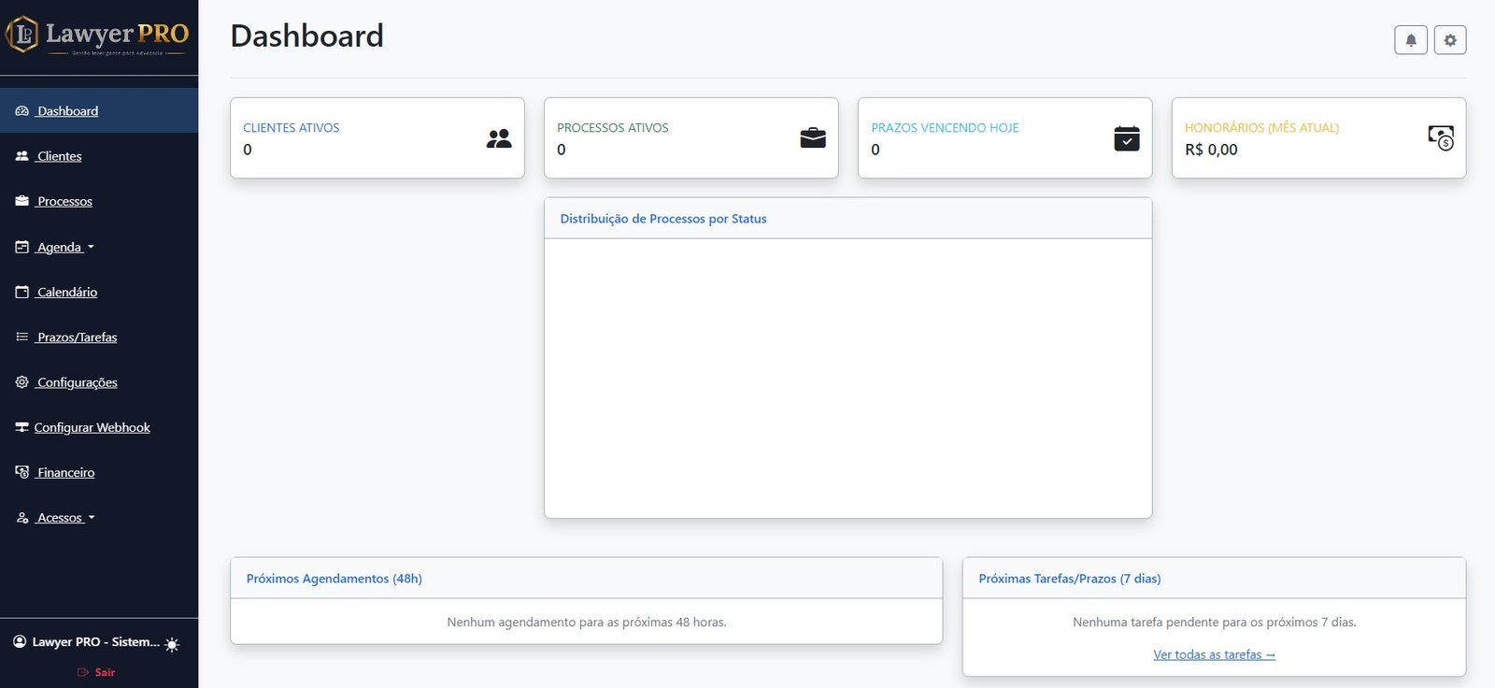Open Configurar Webhook menu item

coord(92,428)
